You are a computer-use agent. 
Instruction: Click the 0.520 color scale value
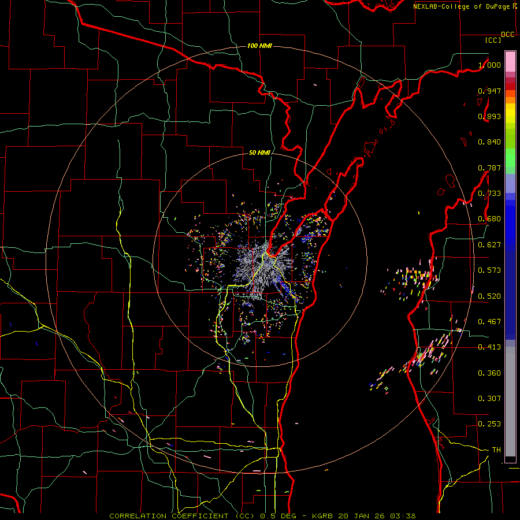pyautogui.click(x=489, y=296)
